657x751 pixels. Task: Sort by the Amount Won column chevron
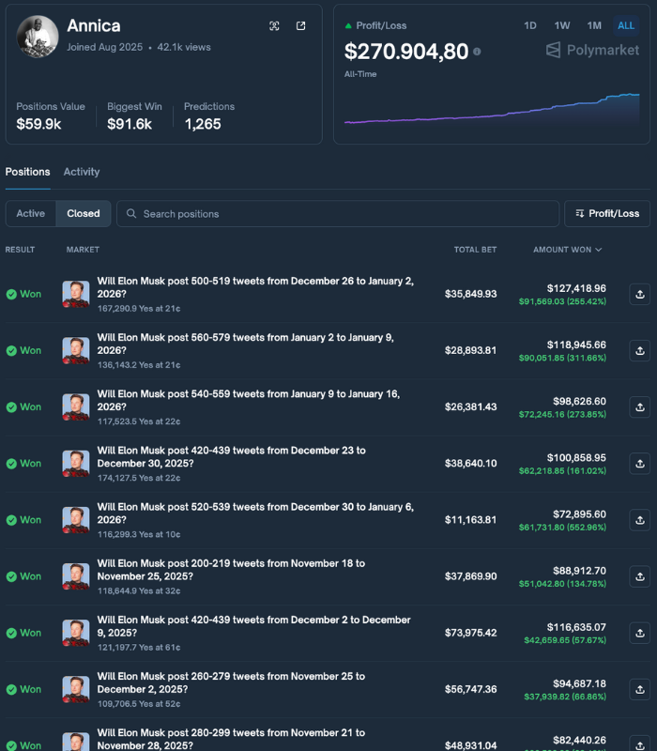pyautogui.click(x=599, y=250)
